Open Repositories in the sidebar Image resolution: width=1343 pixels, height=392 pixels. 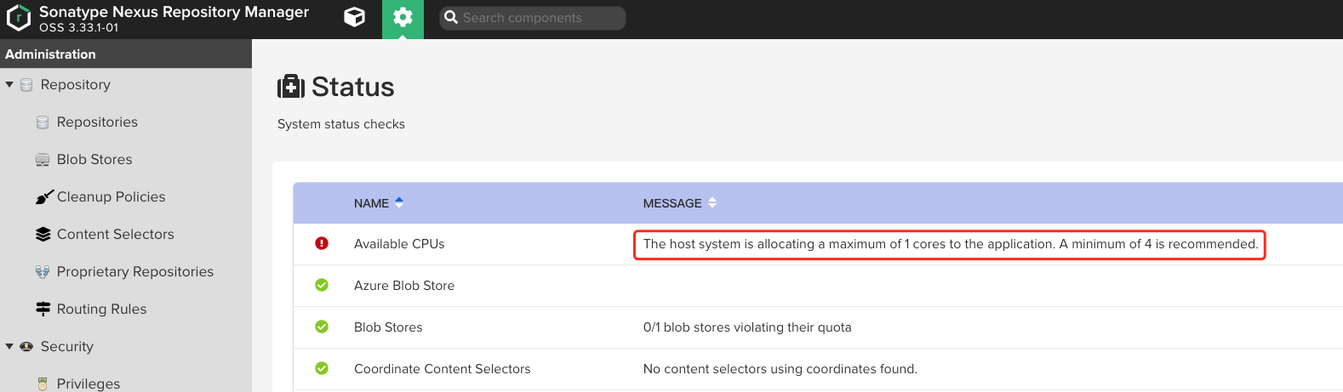pyautogui.click(x=97, y=122)
